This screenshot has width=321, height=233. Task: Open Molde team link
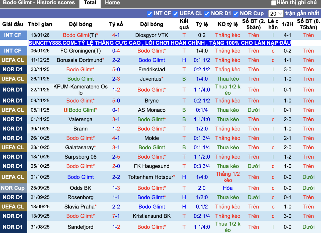[x=152, y=138]
